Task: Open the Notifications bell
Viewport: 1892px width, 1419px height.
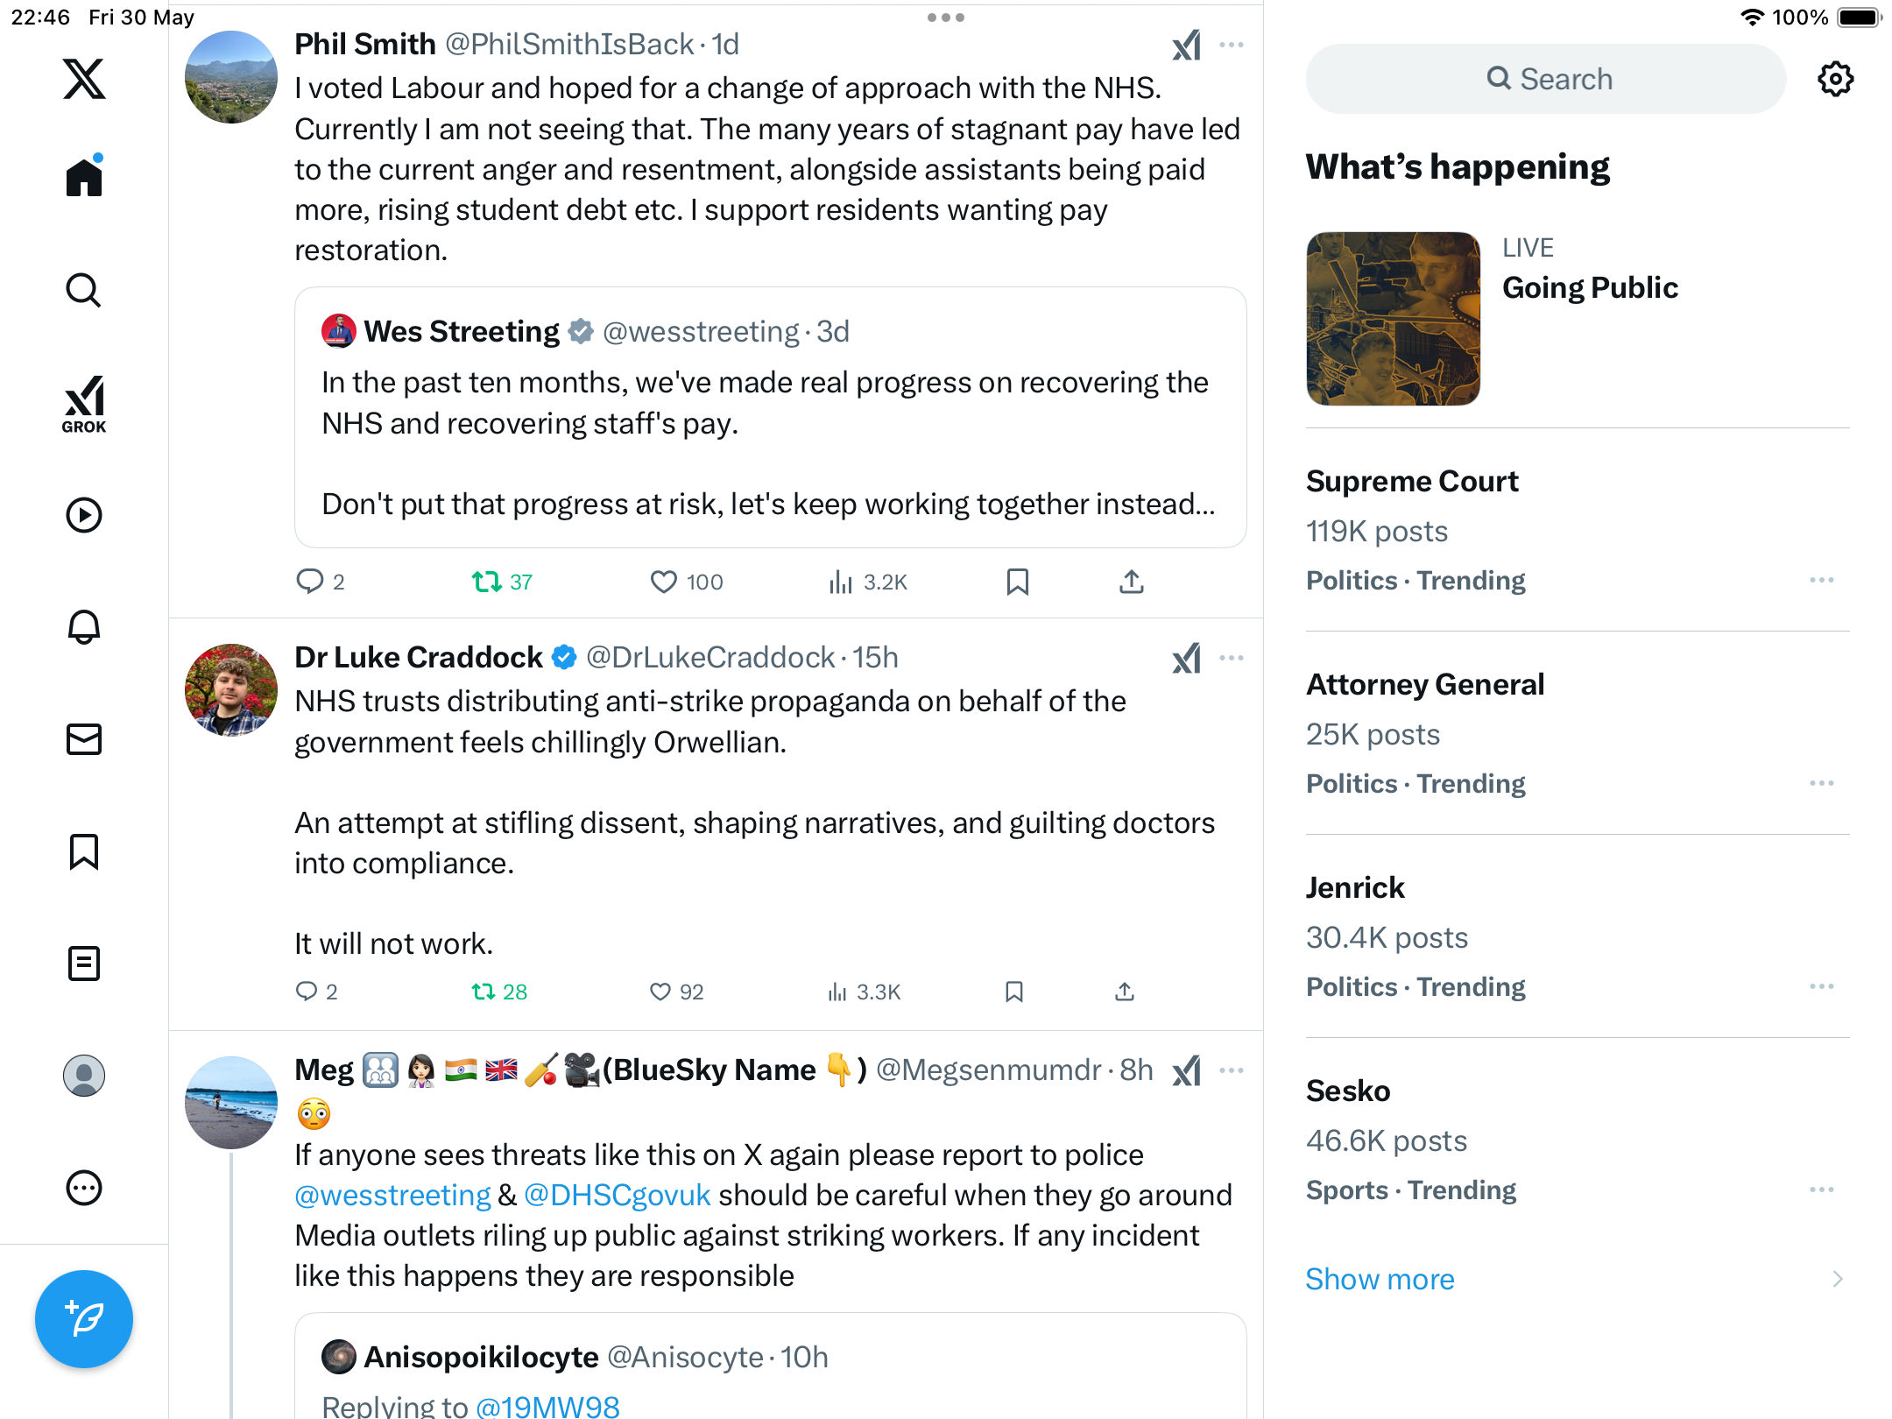Action: pos(84,626)
